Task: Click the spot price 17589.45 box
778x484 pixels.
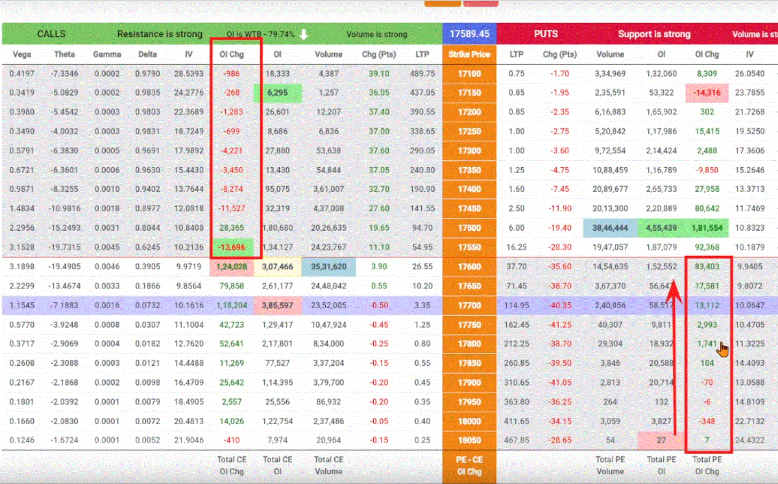Action: coord(469,34)
